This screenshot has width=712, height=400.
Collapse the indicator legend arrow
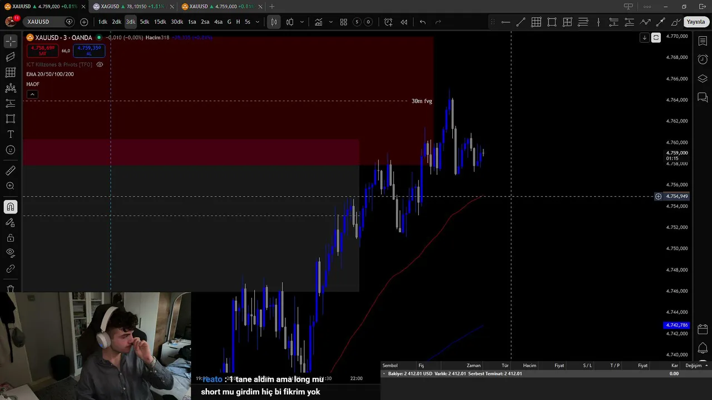pos(32,94)
